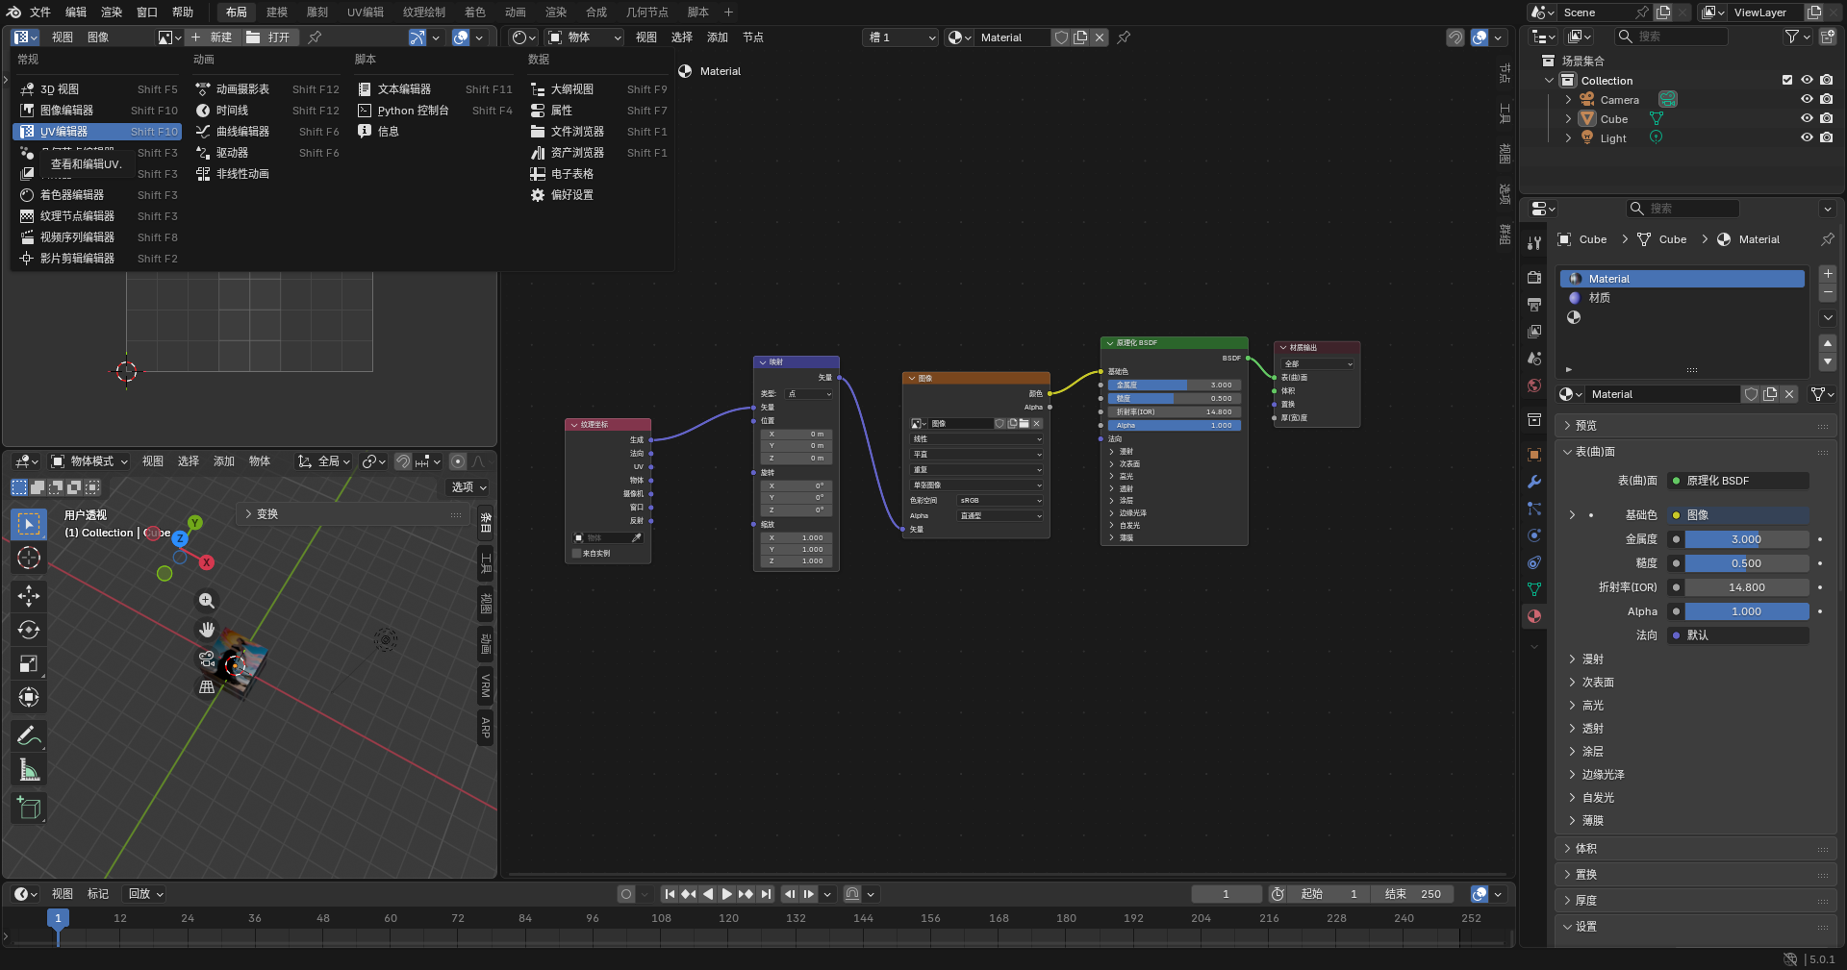1847x970 pixels.
Task: Open the Tool properties tab
Action: pyautogui.click(x=1534, y=243)
